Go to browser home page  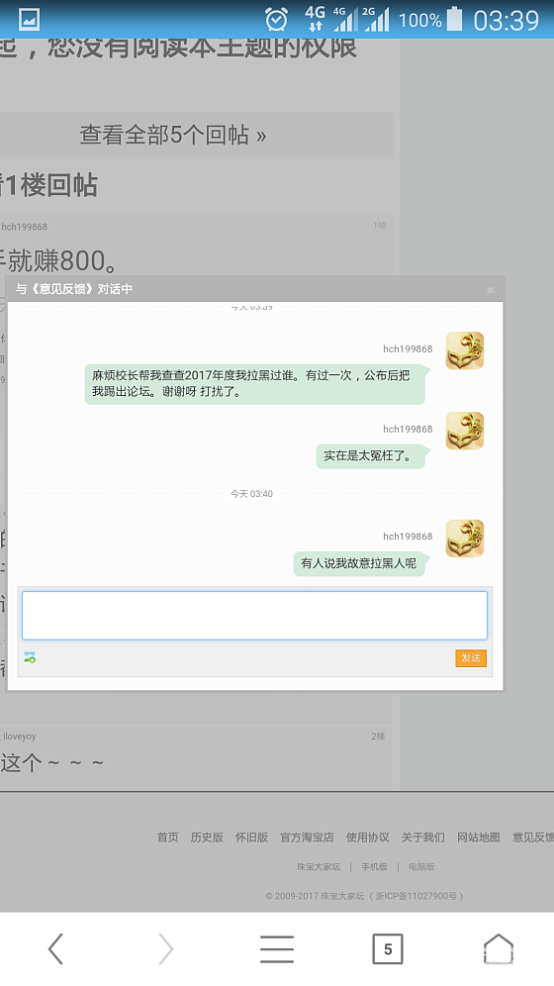point(499,948)
